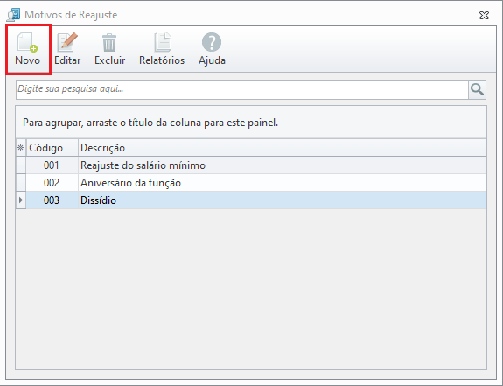Click the Motivos de Reajuste title icon
Viewport: 503px width, 386px height.
tap(13, 15)
